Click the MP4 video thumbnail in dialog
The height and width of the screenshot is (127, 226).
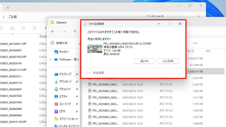(95, 49)
